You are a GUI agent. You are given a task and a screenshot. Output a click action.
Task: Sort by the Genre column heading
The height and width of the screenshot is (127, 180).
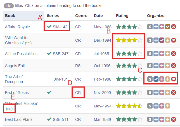81,16
